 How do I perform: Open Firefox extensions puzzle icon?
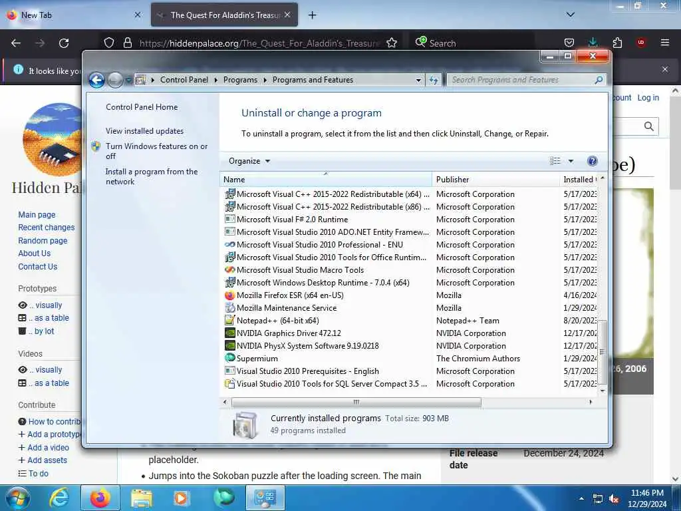pos(617,43)
